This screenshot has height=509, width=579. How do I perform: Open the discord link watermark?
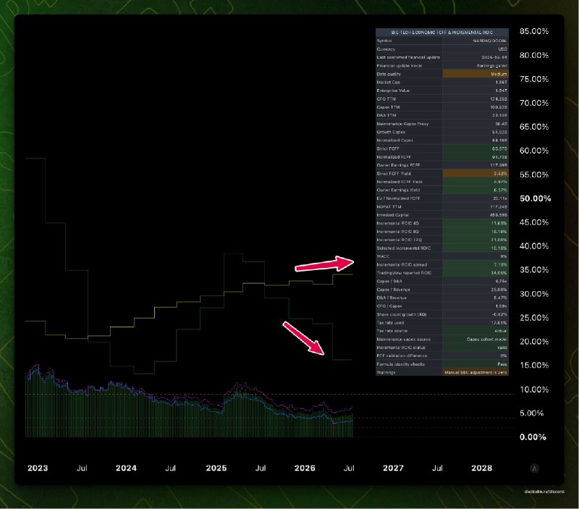(x=544, y=492)
